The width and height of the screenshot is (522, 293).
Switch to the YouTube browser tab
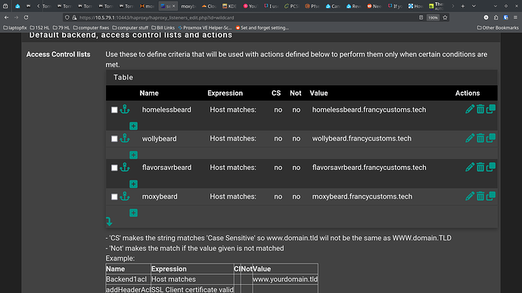coord(250,6)
